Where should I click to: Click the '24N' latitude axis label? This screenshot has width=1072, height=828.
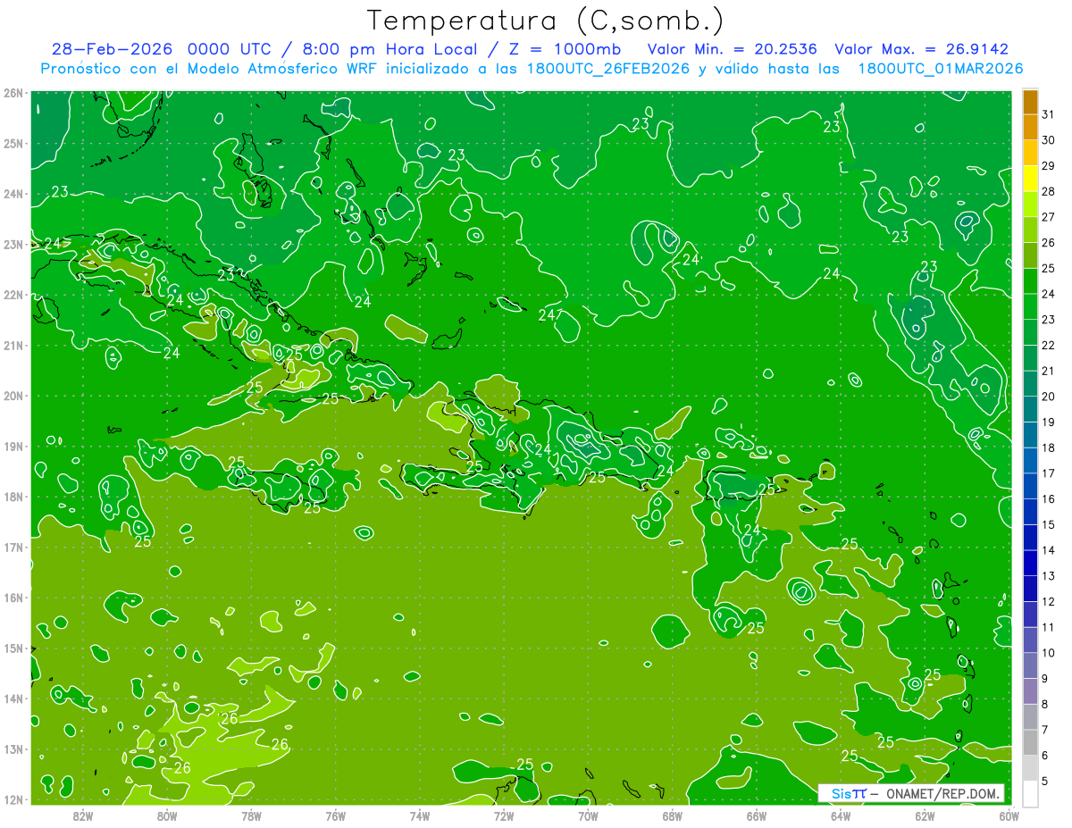13,194
